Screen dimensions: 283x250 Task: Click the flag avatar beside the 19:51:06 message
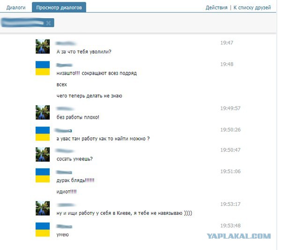pyautogui.click(x=43, y=175)
